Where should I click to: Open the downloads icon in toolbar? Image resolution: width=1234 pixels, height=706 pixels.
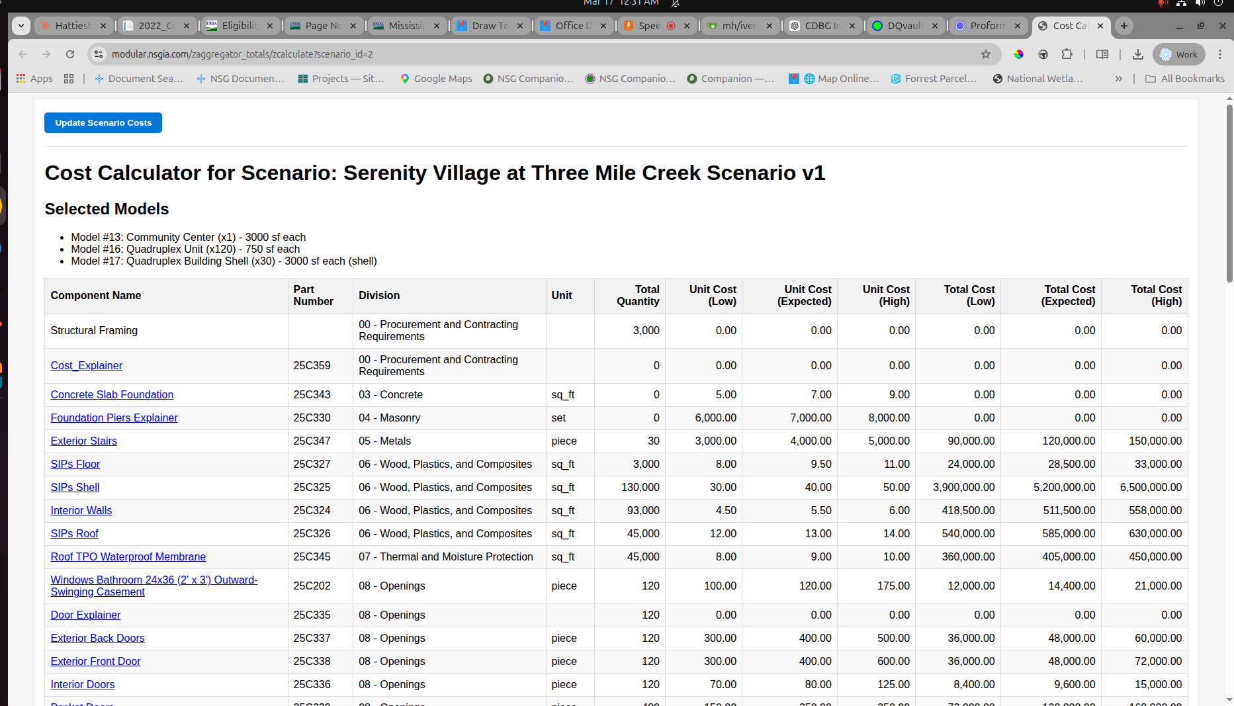tap(1137, 54)
